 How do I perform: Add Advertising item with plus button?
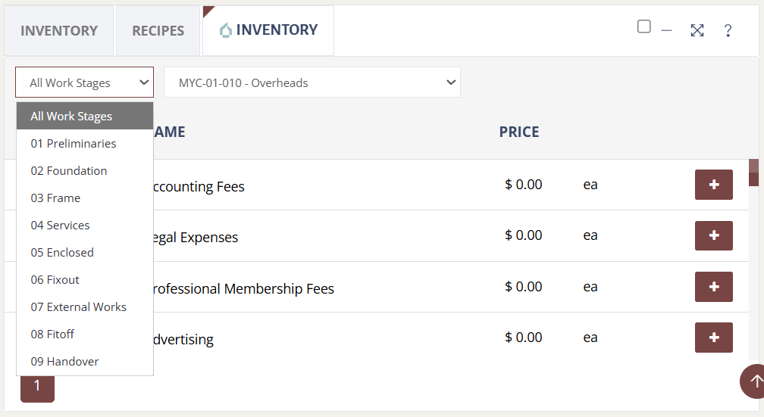pos(713,338)
